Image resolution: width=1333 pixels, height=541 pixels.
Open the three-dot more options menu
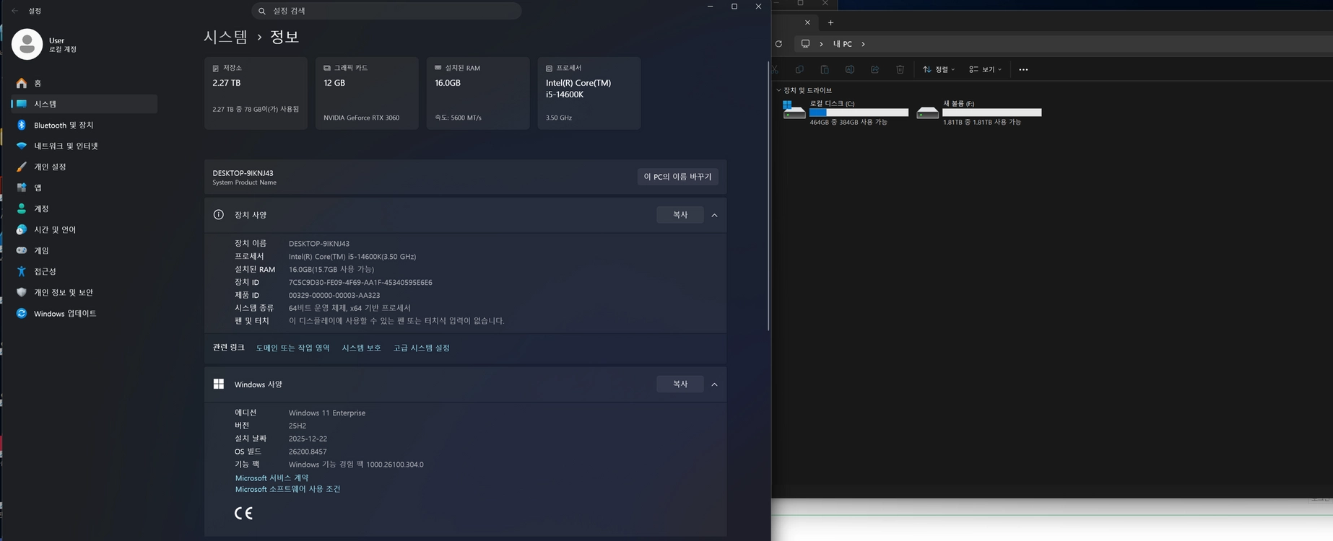click(x=1023, y=69)
